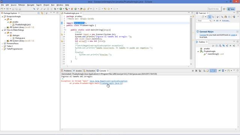This screenshot has width=240, height=135.
Task: Expand the Taller 2 project
Action: [2, 46]
